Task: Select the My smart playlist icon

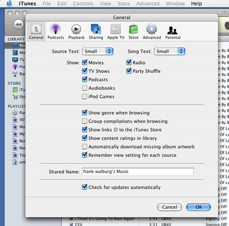Action: [15, 134]
